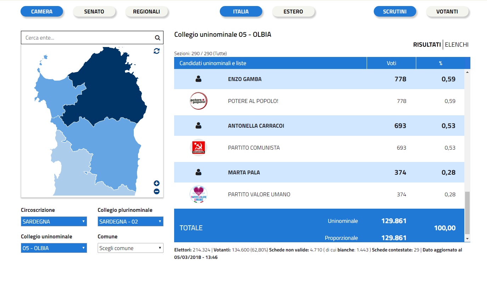
Task: Open the Elenchi tab
Action: pos(457,45)
